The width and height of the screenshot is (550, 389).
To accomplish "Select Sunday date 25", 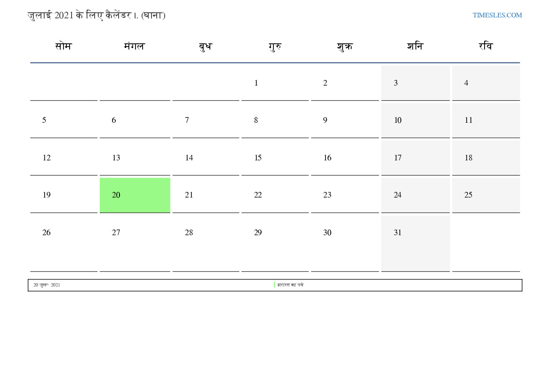I will click(x=486, y=195).
